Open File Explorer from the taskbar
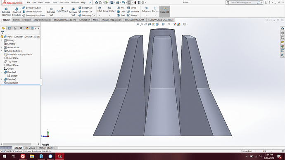The image size is (285, 160). (x=32, y=156)
